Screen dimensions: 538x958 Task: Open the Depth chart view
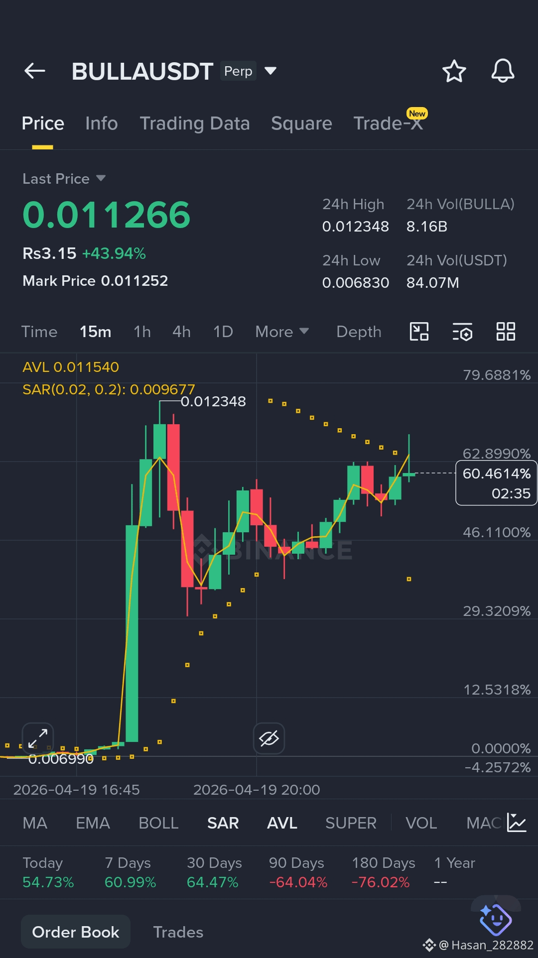(359, 332)
